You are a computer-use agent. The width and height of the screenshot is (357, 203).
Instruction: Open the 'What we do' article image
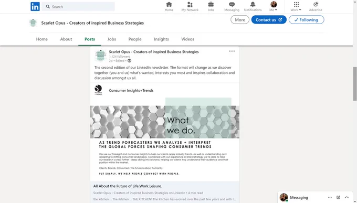(x=165, y=140)
